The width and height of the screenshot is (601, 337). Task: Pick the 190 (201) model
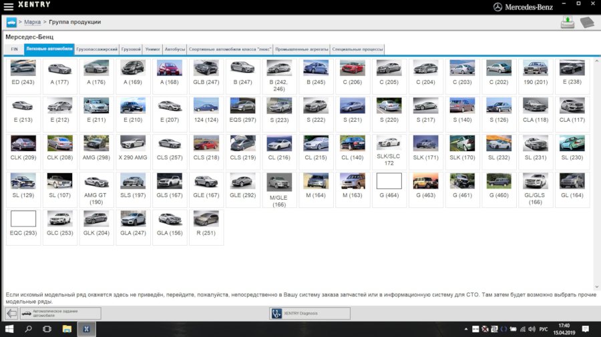tap(536, 76)
